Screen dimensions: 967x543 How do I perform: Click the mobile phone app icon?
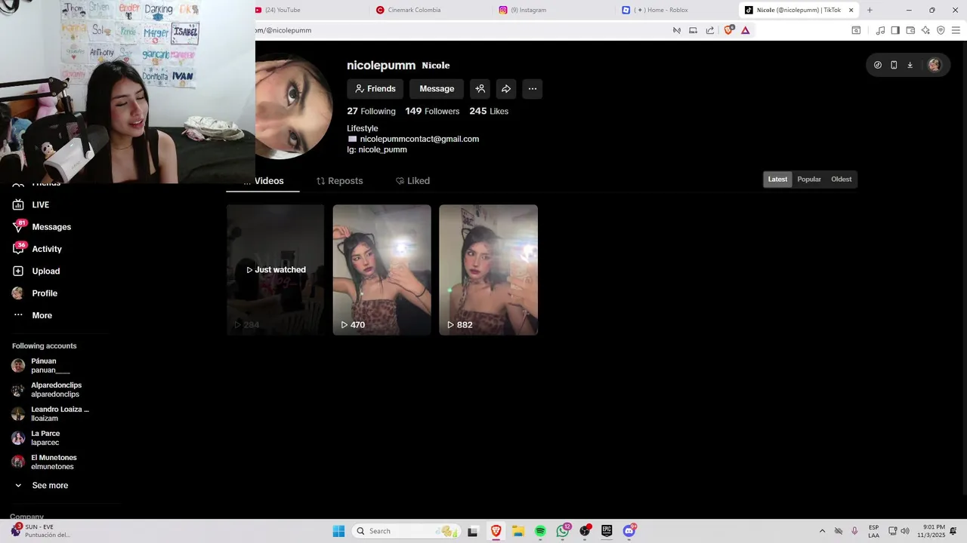point(894,65)
